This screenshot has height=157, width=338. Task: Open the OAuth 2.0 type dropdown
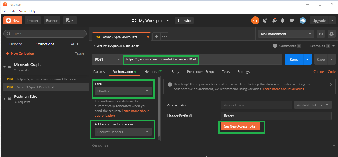click(x=123, y=91)
